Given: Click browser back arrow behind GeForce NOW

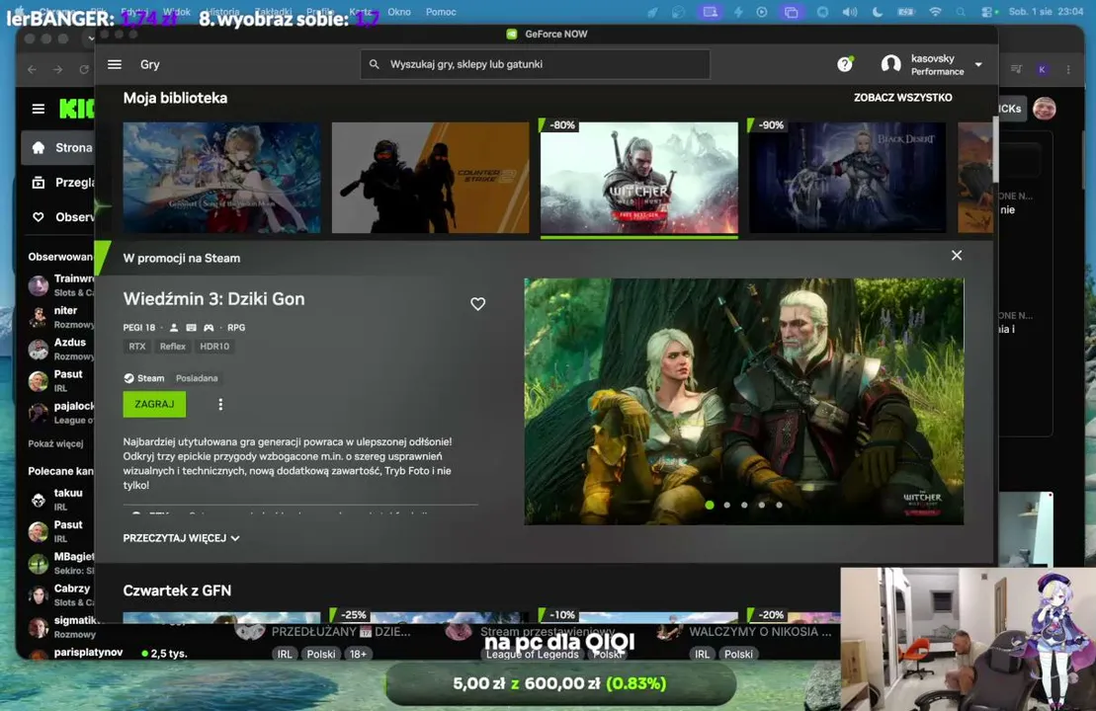Looking at the screenshot, I should [x=33, y=70].
